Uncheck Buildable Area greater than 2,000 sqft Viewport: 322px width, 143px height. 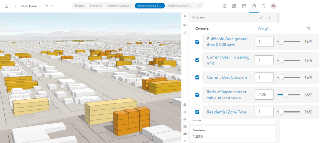coord(197,42)
